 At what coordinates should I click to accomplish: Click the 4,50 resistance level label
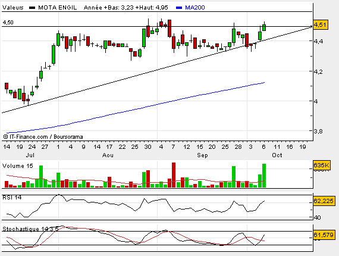(x=8, y=23)
